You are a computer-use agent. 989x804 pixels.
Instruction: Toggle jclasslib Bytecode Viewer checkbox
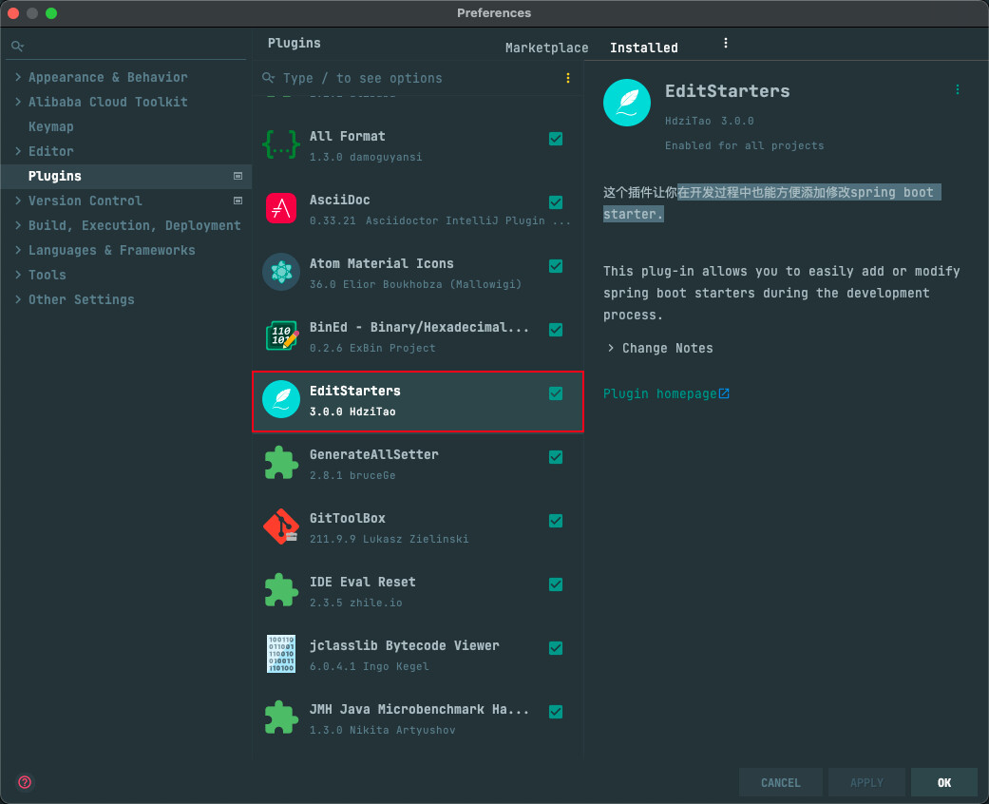(x=556, y=648)
